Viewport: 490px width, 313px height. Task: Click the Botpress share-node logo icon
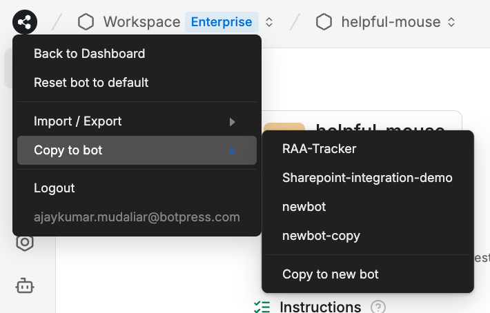click(x=25, y=22)
